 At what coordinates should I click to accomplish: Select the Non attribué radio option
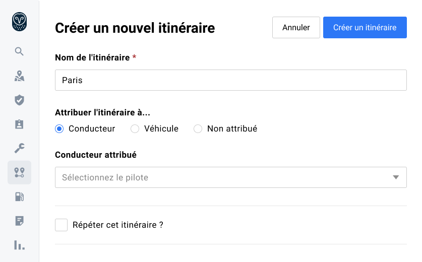coord(198,129)
